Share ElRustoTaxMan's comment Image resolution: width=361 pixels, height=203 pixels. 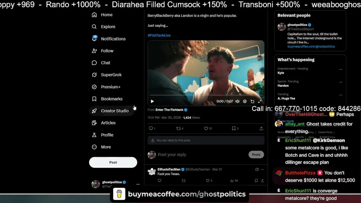click(262, 181)
